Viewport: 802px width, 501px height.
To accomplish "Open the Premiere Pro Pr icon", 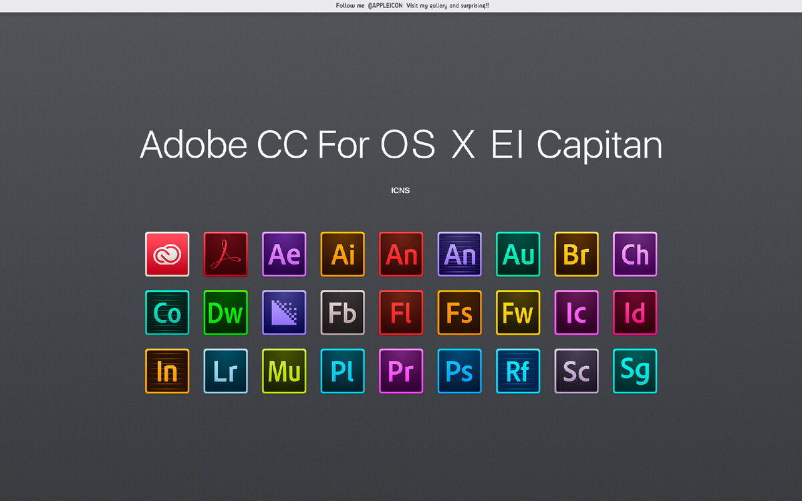I will [401, 371].
